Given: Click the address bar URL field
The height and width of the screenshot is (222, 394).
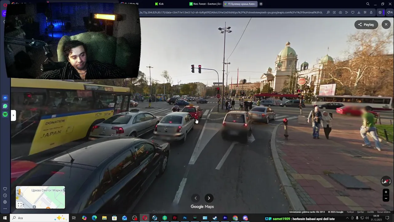Looking at the screenshot, I should click(x=231, y=12).
